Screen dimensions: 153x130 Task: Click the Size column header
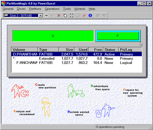click(x=67, y=50)
